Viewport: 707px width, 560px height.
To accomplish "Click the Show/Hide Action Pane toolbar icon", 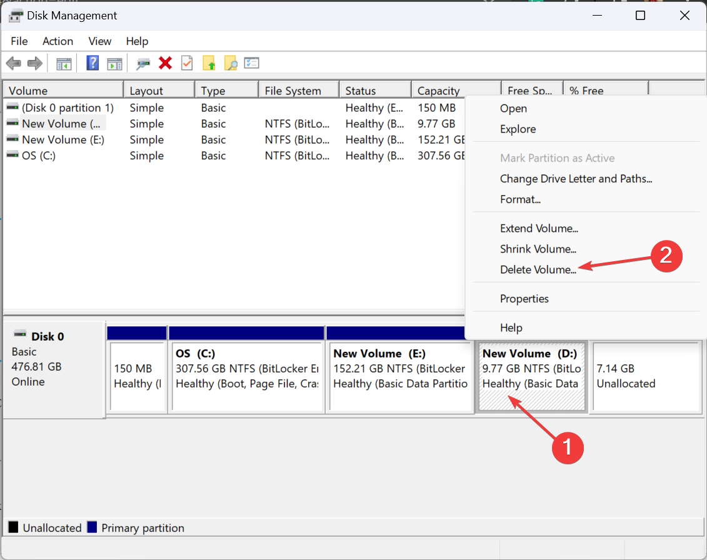I will coord(114,63).
